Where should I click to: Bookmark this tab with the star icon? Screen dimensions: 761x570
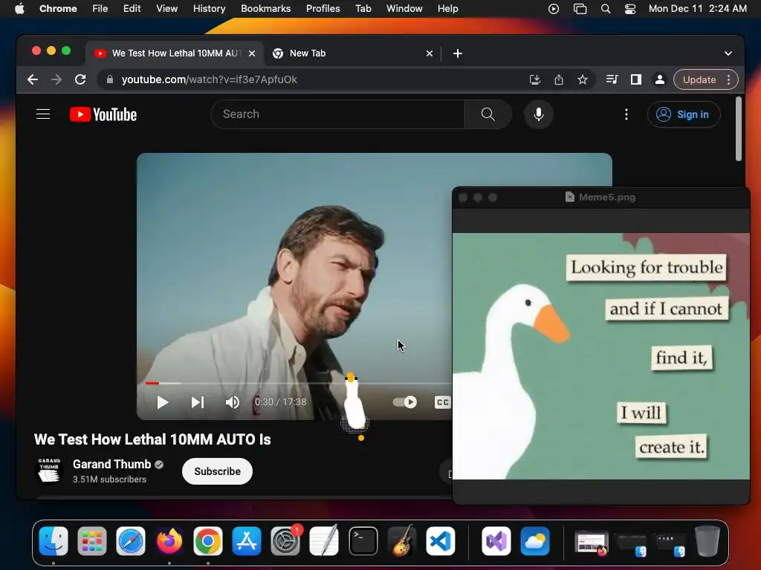pos(583,79)
